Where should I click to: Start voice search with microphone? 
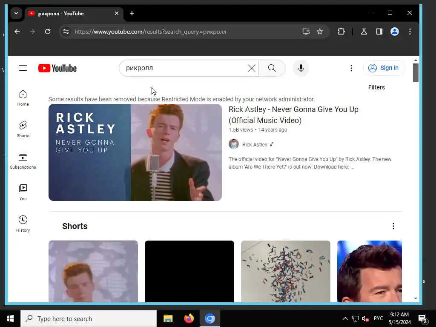click(x=301, y=68)
